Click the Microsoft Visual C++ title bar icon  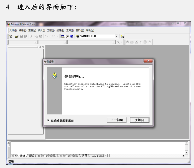(8, 24)
